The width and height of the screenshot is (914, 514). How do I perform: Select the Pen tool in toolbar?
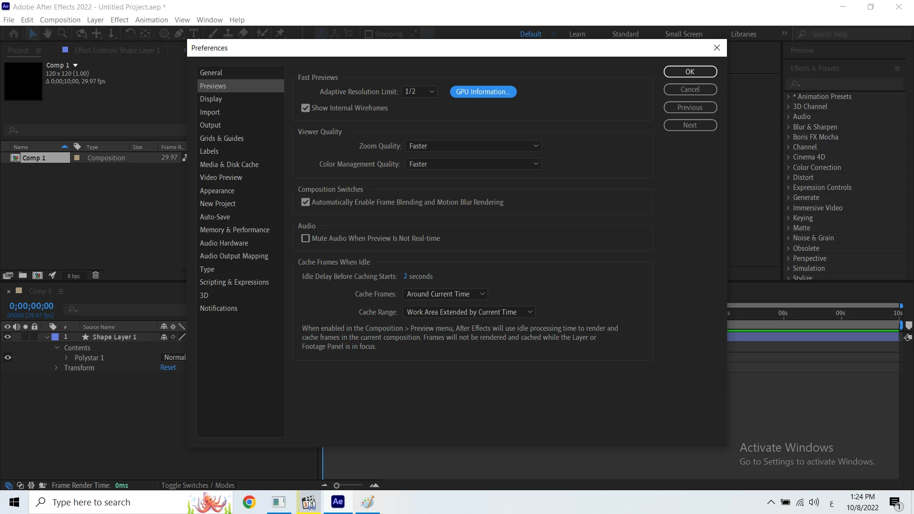(179, 33)
